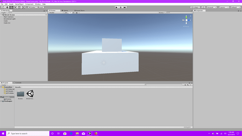The width and height of the screenshot is (242, 136).
Task: Click the Hierarchy search field
Action: tap(27, 13)
